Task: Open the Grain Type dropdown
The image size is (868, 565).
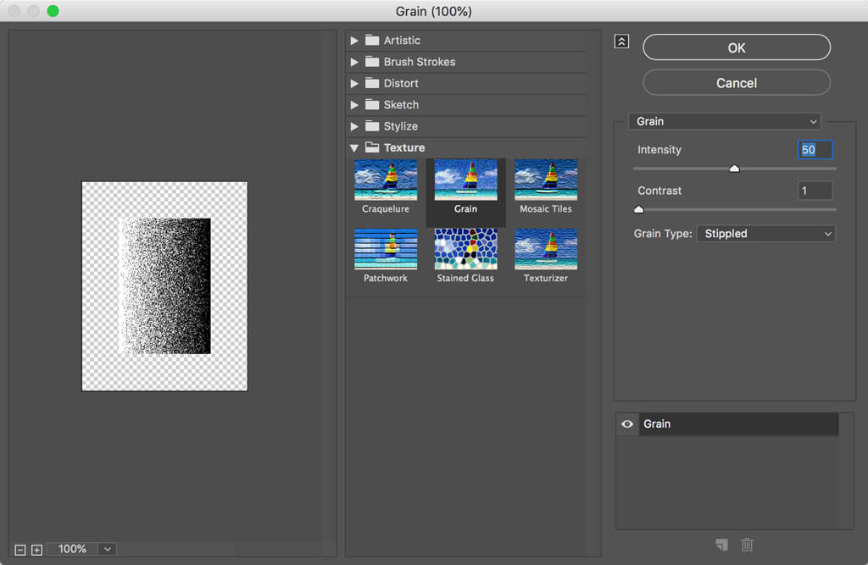Action: (765, 234)
